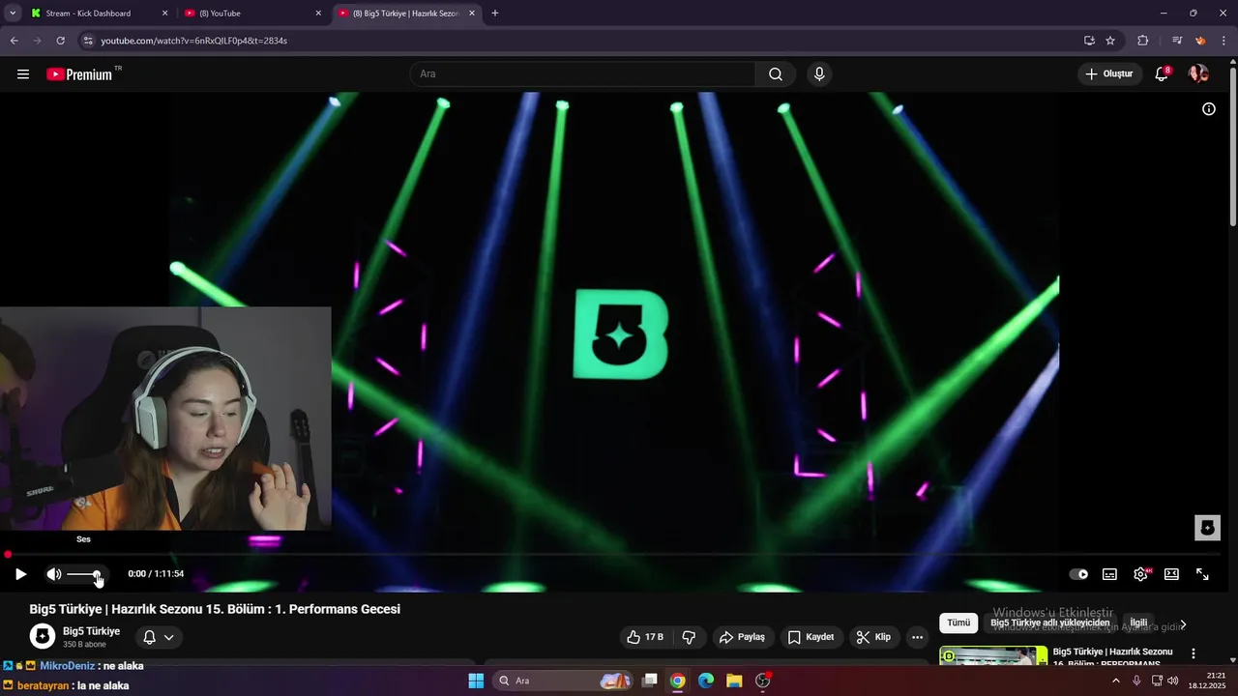This screenshot has width=1238, height=696.
Task: Open the recommended video thumbnail
Action: click(993, 656)
